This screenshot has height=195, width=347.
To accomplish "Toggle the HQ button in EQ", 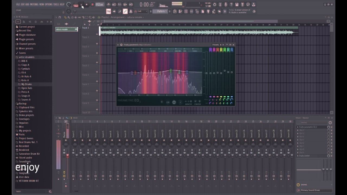I will (174, 102).
